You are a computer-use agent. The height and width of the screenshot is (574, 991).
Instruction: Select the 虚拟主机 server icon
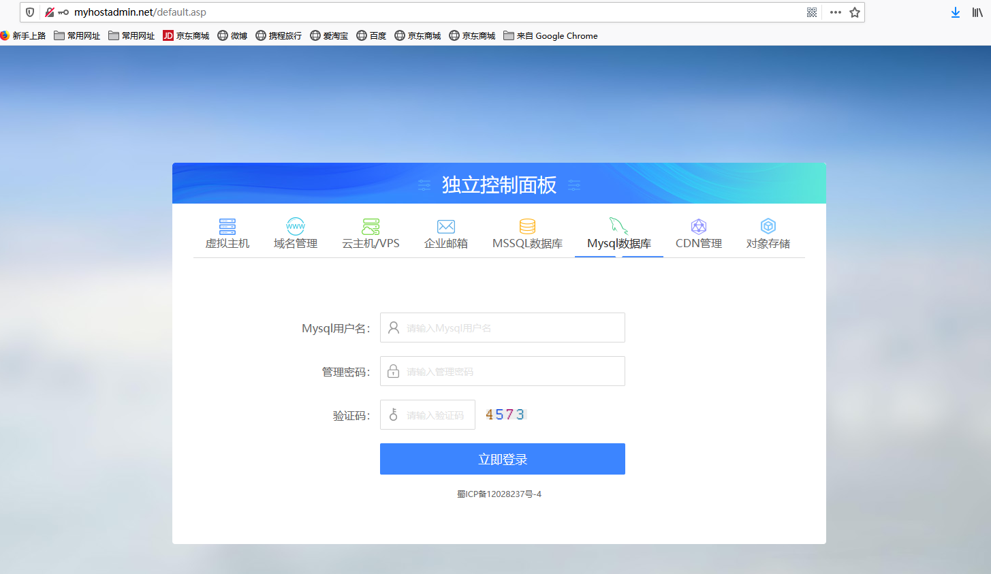(x=227, y=225)
